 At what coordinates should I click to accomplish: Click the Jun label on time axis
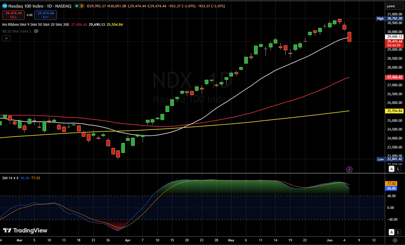pos(330,241)
